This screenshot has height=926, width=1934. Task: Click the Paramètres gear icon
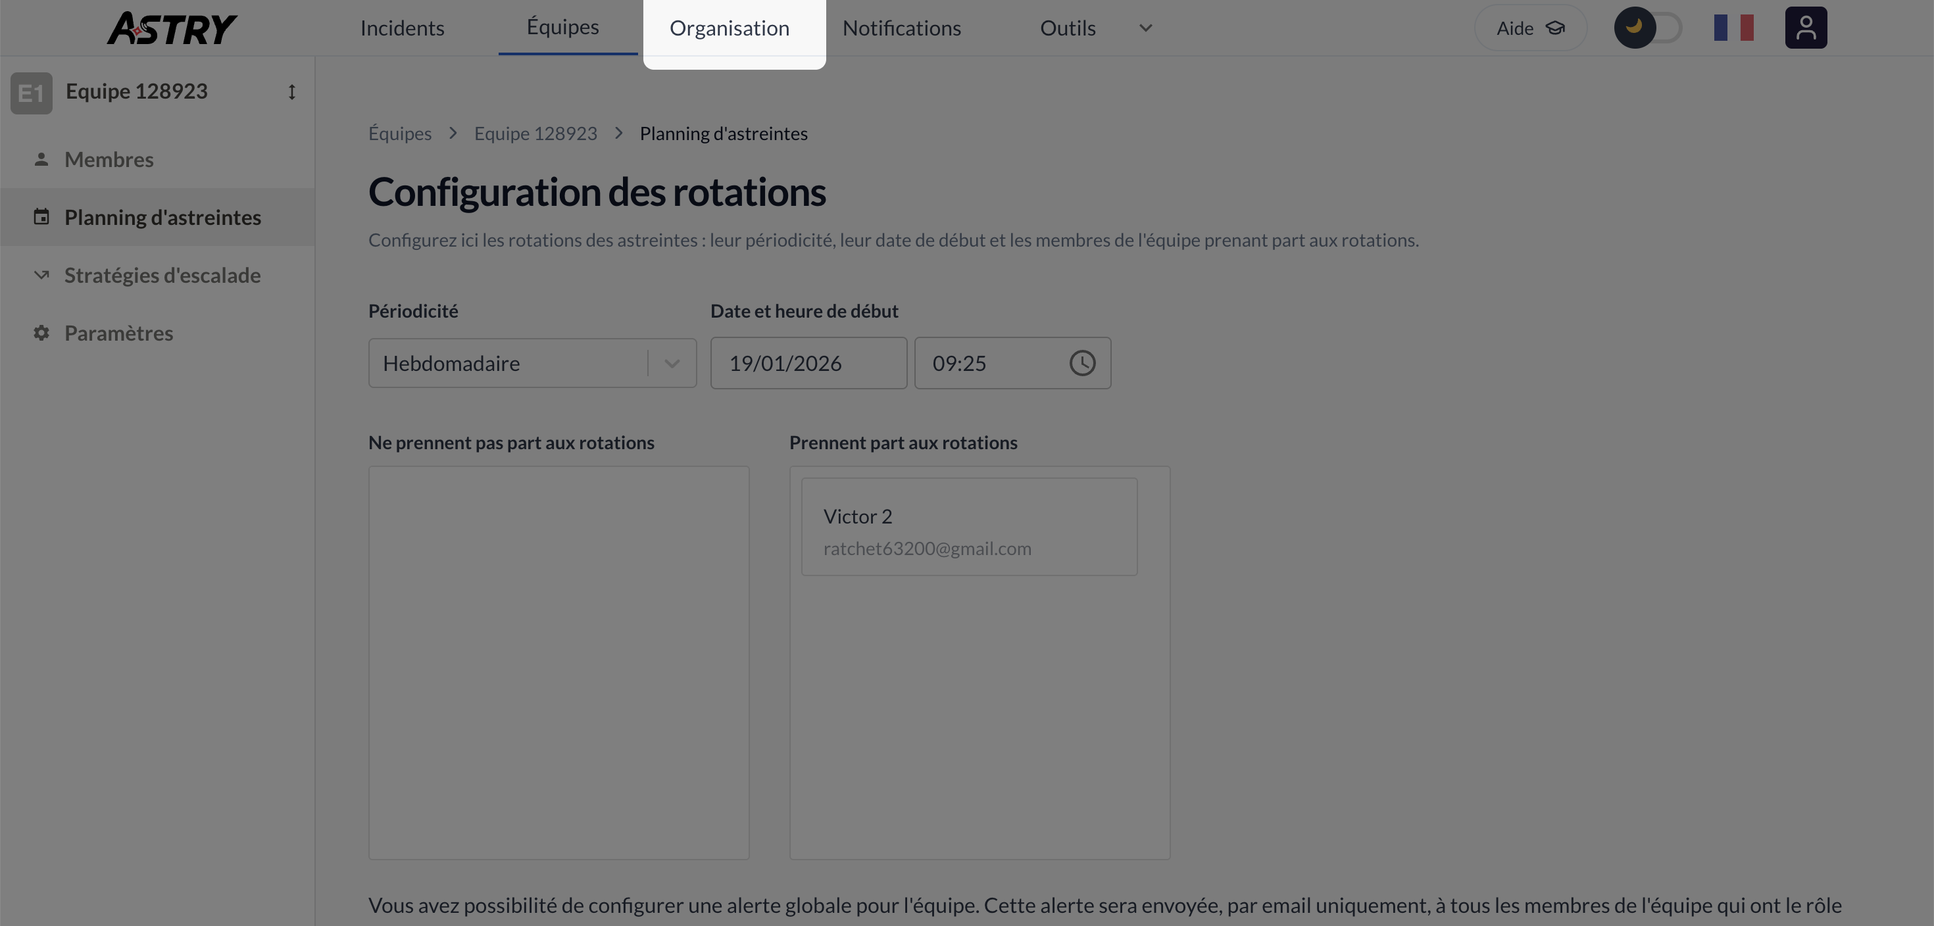(41, 332)
